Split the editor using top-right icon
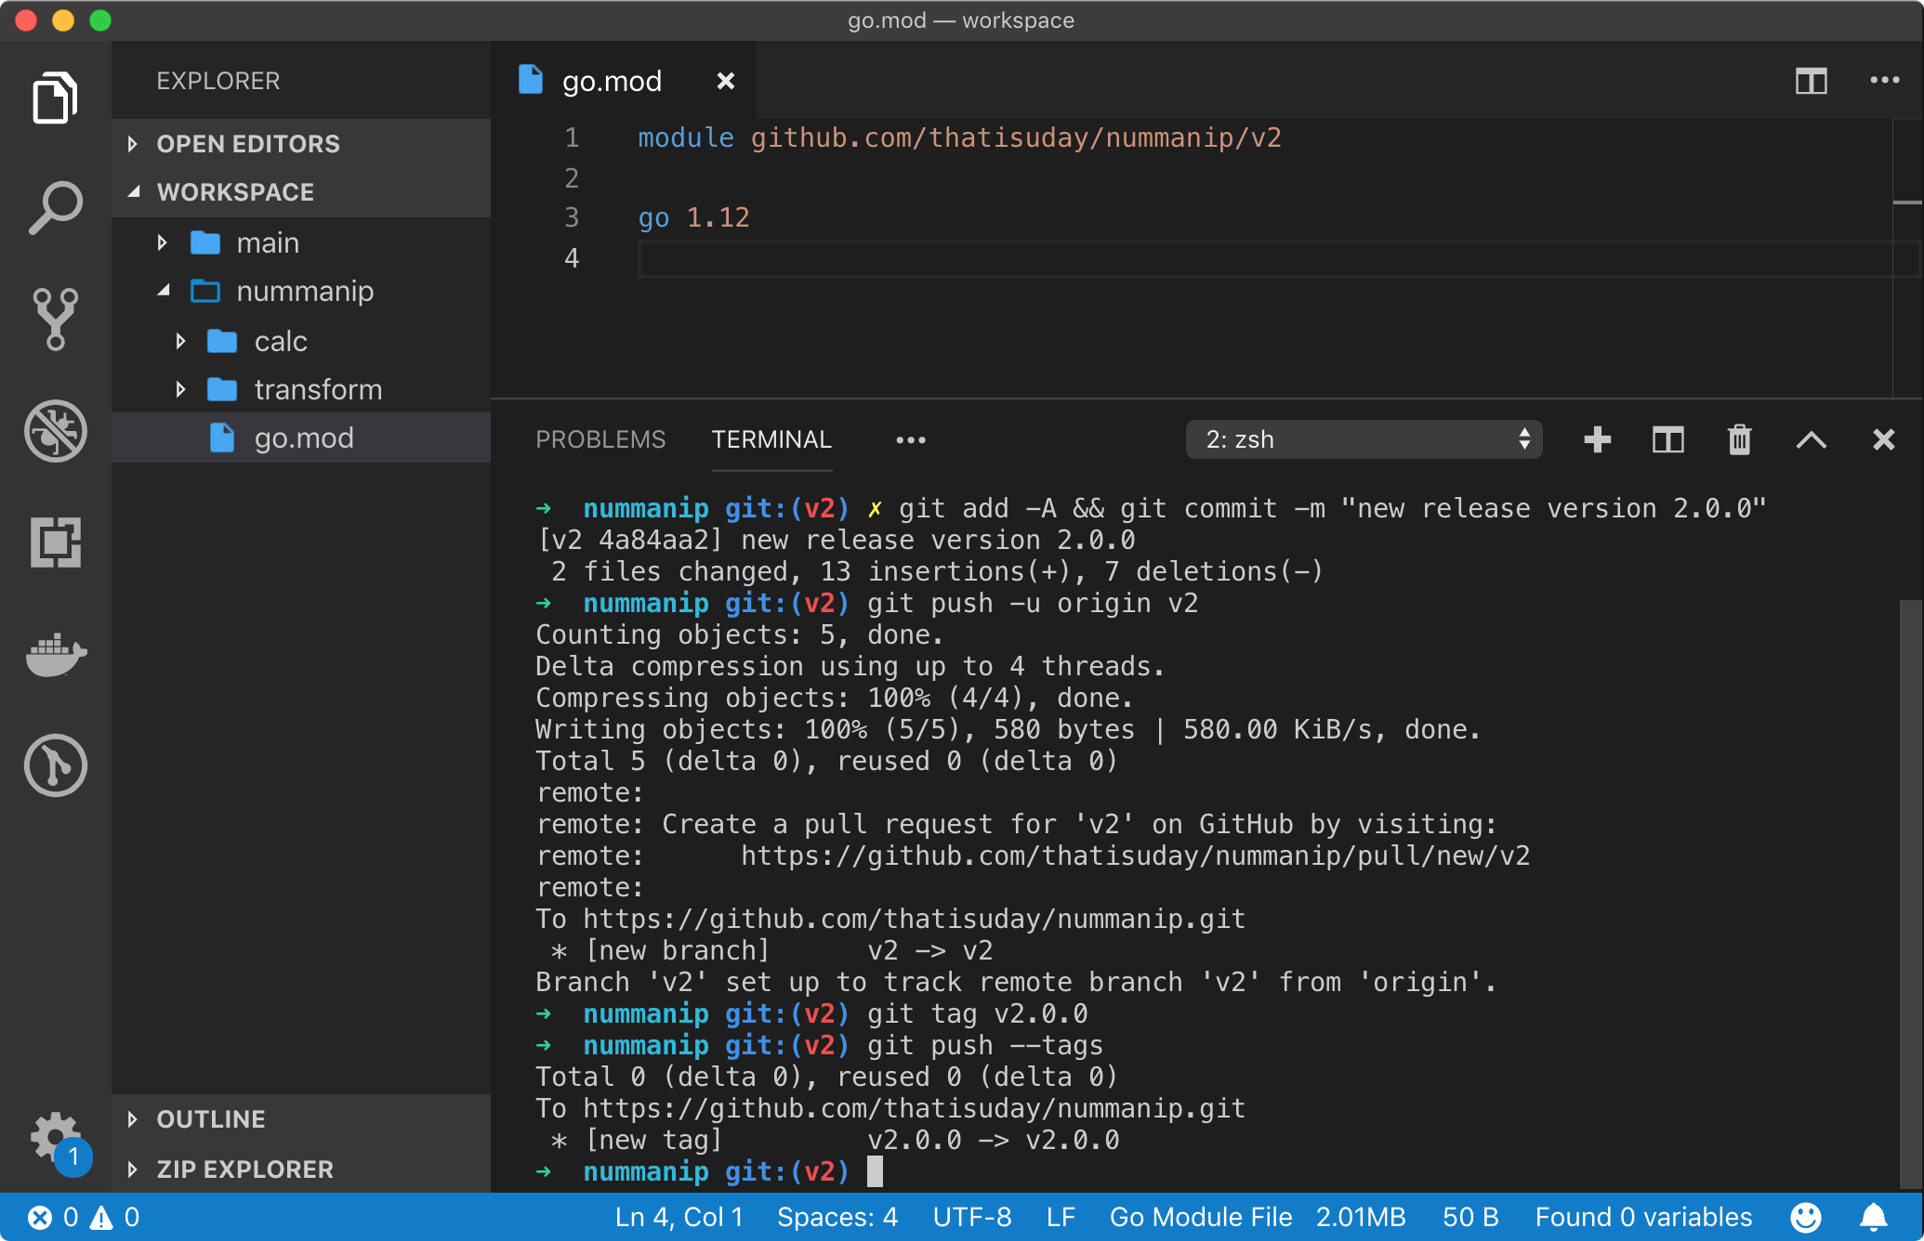 (x=1811, y=81)
